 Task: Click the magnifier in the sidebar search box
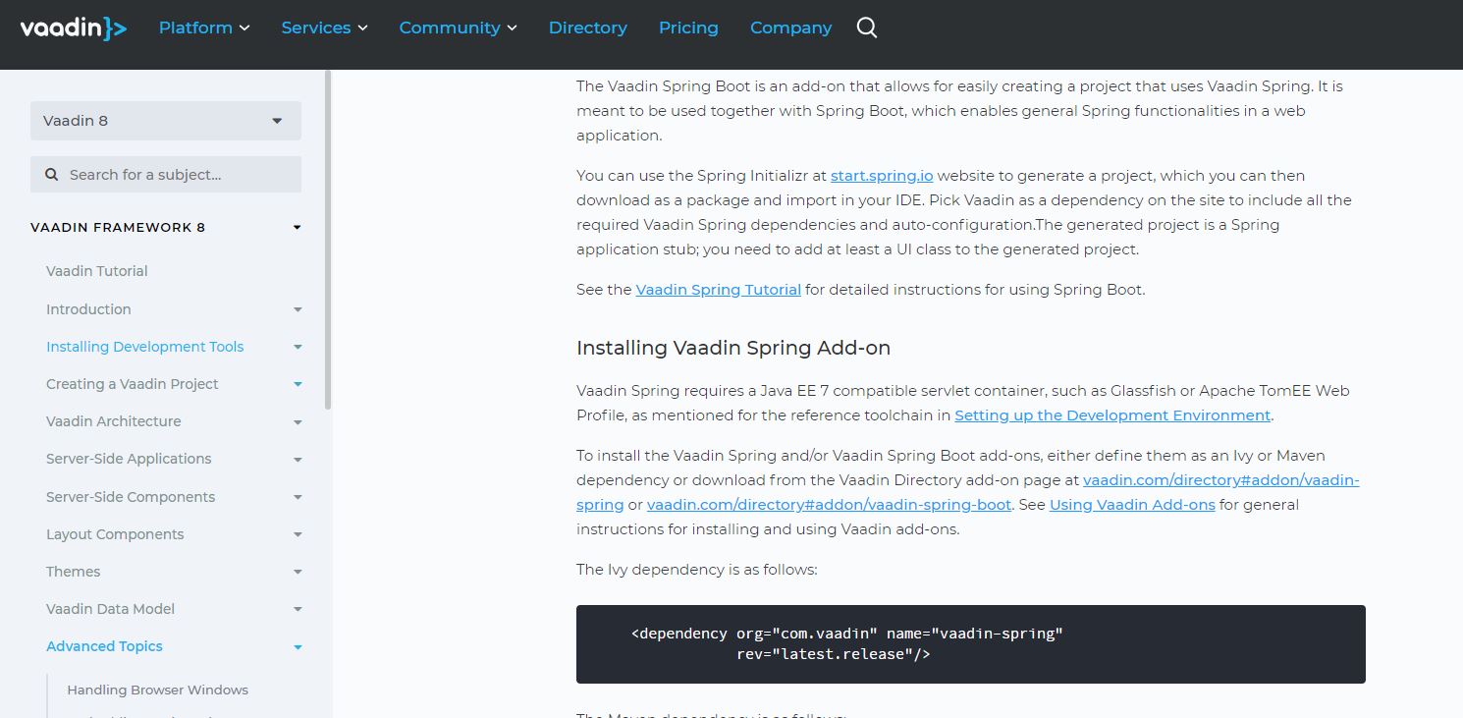coord(51,174)
